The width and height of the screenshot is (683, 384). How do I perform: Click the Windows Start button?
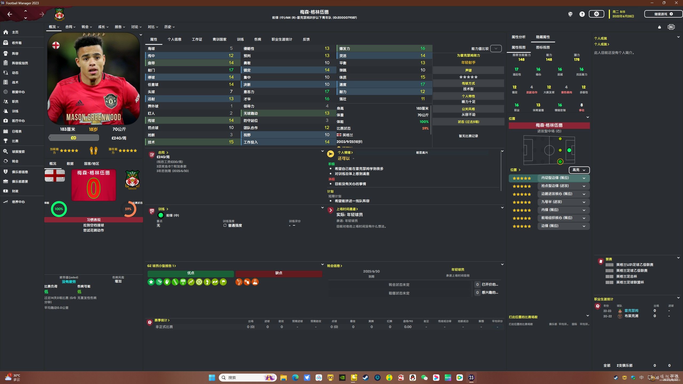(x=212, y=377)
